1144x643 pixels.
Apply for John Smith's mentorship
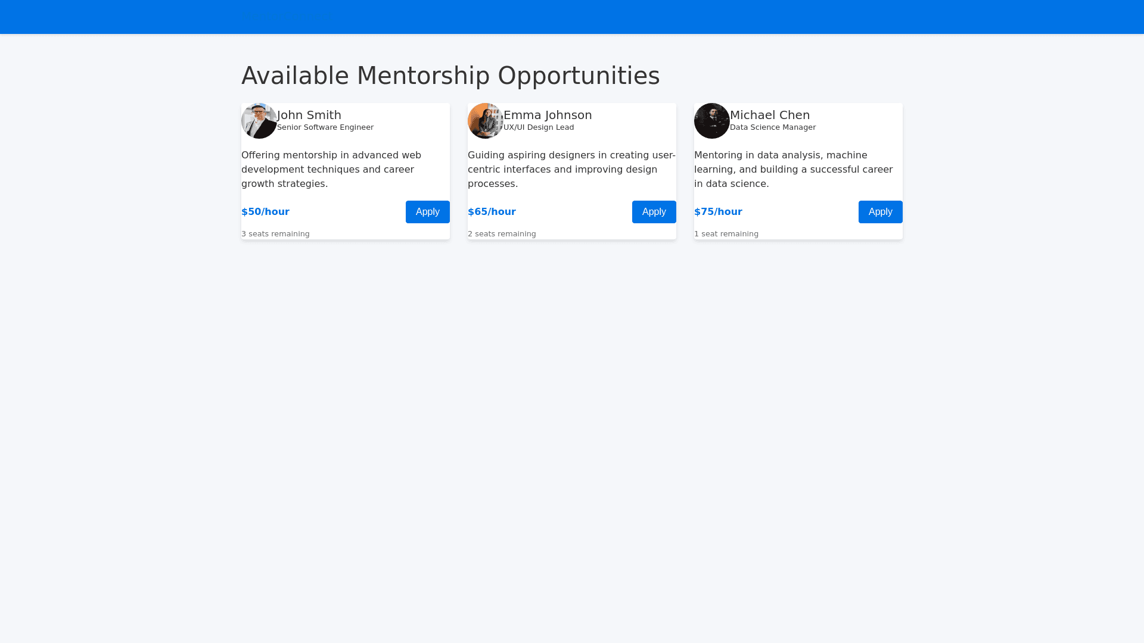tap(427, 212)
